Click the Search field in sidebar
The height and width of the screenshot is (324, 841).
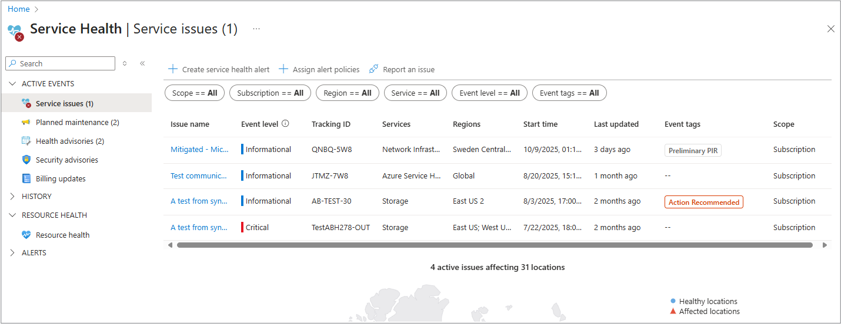60,63
